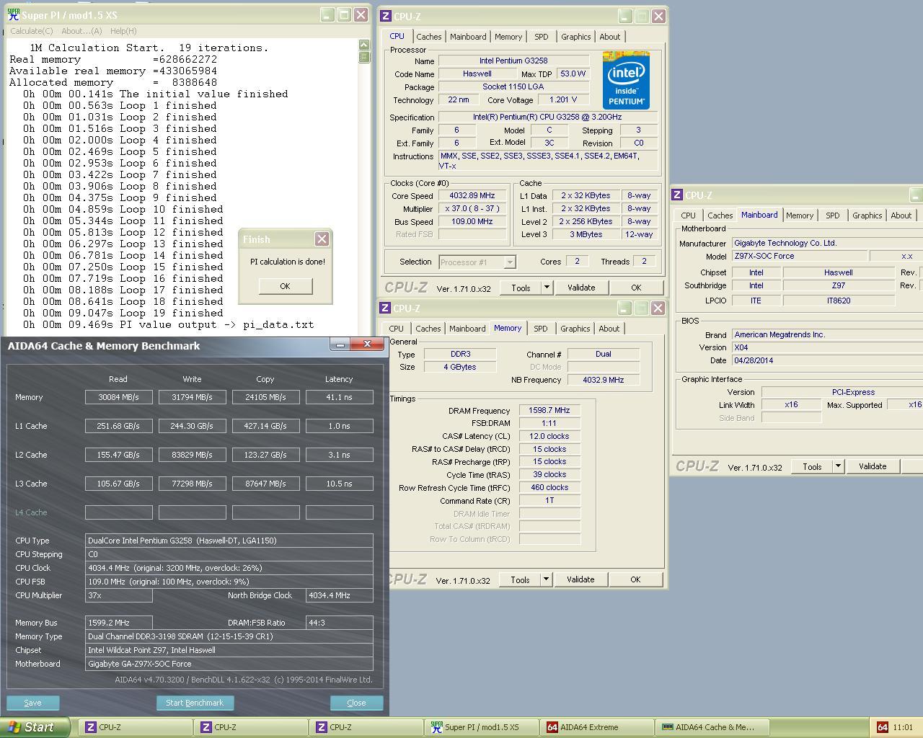Switch to Graphics tab in Memory window
923x738 pixels.
click(575, 329)
